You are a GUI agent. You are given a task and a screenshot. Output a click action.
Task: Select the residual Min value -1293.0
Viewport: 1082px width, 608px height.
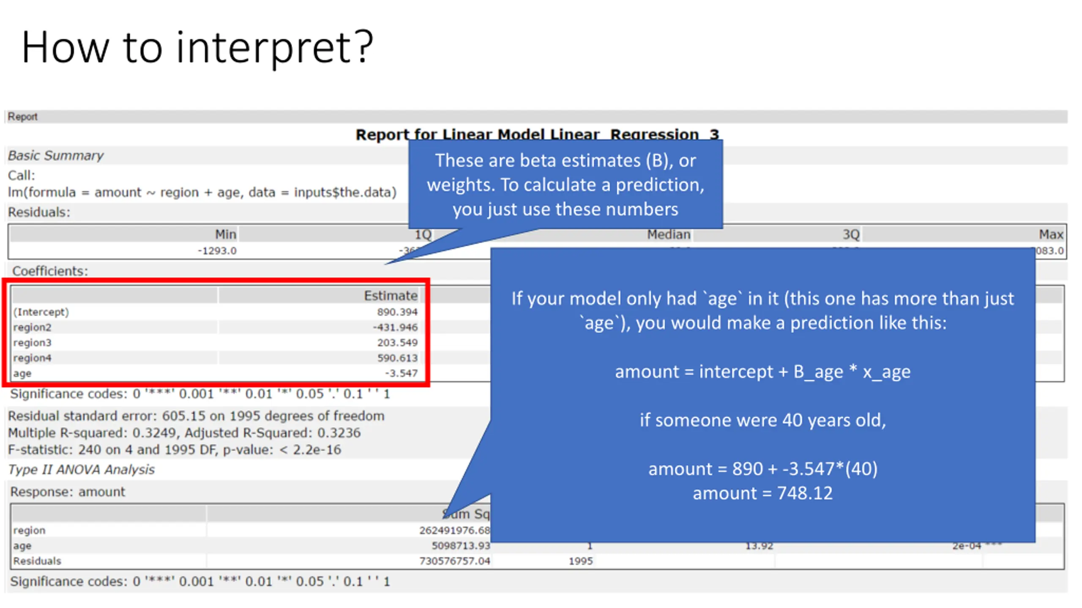(217, 251)
